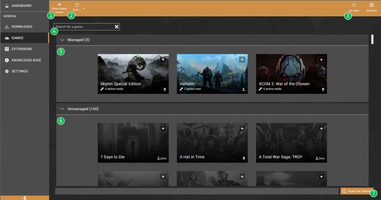Click plus icon on A Total War Saga: TROY

click(321, 129)
